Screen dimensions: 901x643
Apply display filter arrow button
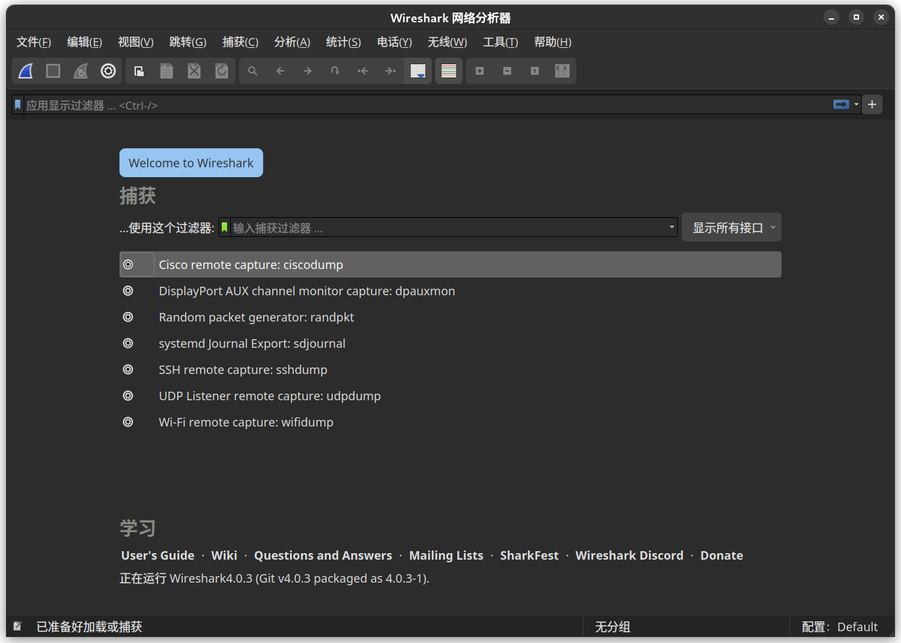click(841, 104)
